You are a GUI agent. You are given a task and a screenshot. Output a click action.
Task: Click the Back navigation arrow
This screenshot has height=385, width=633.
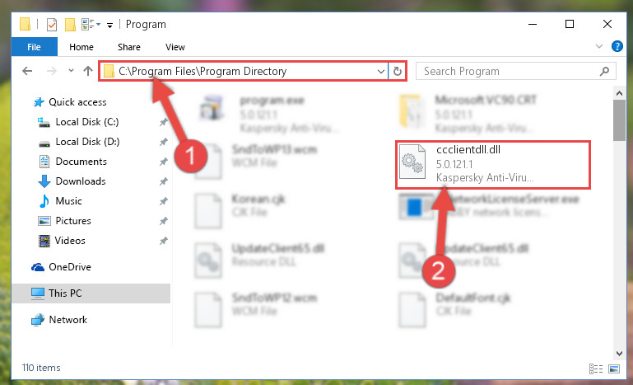tap(27, 71)
